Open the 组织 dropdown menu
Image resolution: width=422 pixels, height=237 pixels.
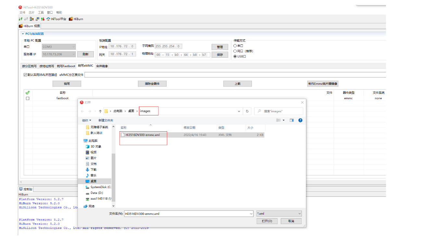tap(87, 120)
